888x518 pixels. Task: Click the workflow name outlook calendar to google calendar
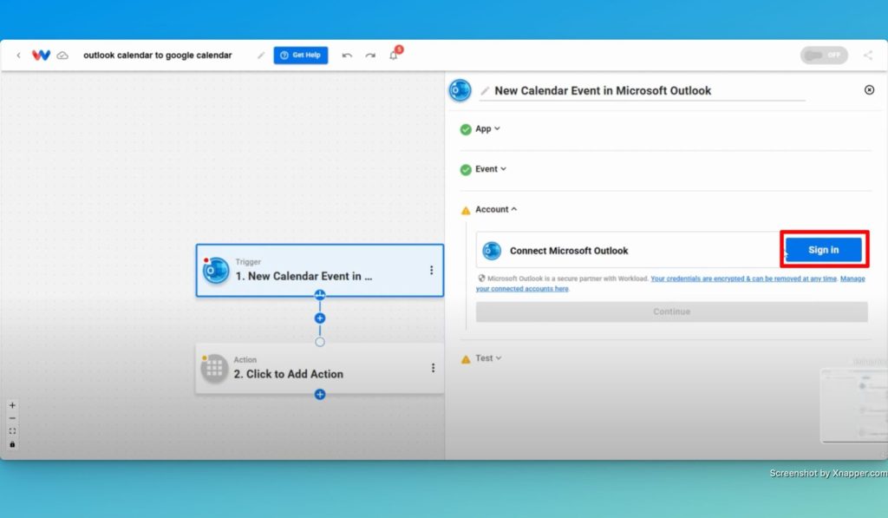pyautogui.click(x=158, y=55)
